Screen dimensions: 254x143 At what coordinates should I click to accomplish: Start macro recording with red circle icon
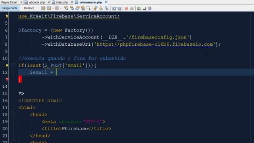[x=126, y=8]
